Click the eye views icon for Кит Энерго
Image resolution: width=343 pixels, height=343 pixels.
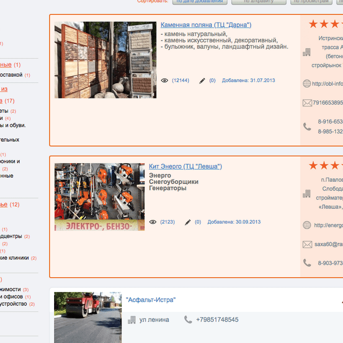point(153,222)
